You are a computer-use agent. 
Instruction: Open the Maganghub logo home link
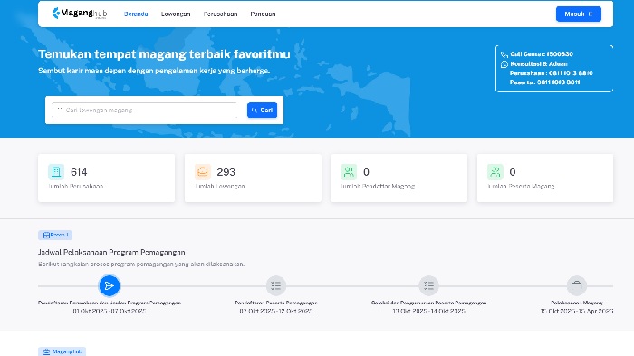(x=80, y=14)
